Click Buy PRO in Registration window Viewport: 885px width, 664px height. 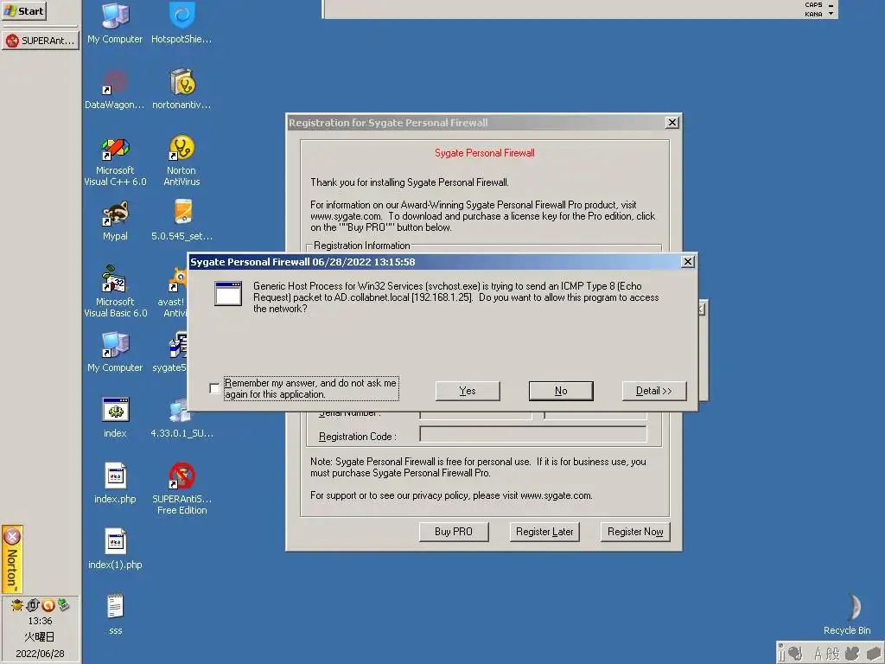(x=454, y=532)
